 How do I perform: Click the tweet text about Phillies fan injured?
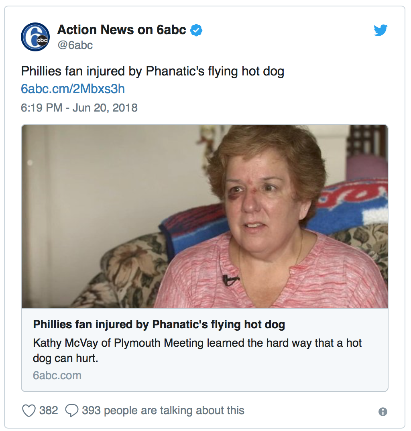coord(153,71)
